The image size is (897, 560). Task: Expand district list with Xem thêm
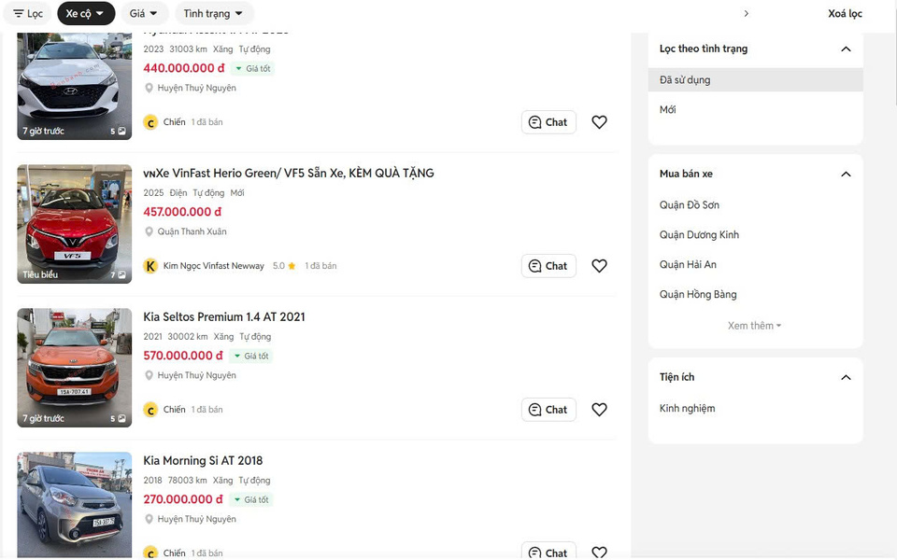[x=754, y=326]
